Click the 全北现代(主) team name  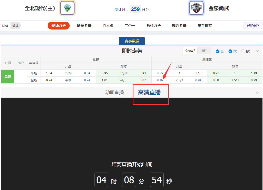(40, 8)
